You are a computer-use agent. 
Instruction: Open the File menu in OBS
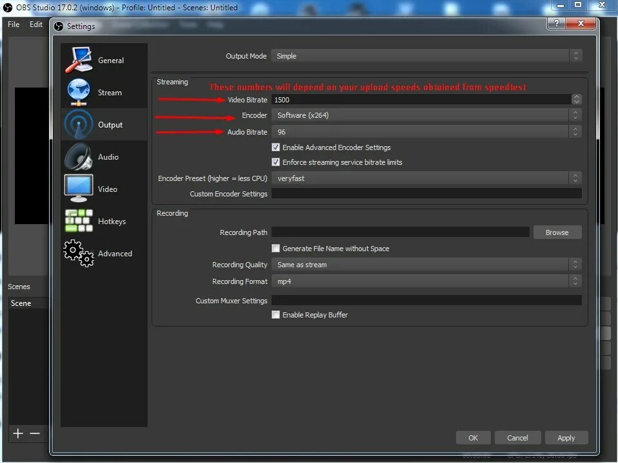point(14,24)
